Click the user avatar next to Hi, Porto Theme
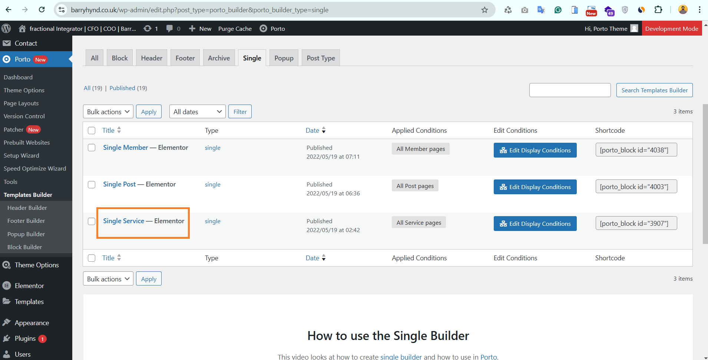Viewport: 708px width, 360px height. pyautogui.click(x=634, y=29)
